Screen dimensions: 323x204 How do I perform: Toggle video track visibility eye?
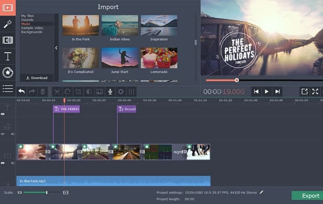[x=3, y=162]
